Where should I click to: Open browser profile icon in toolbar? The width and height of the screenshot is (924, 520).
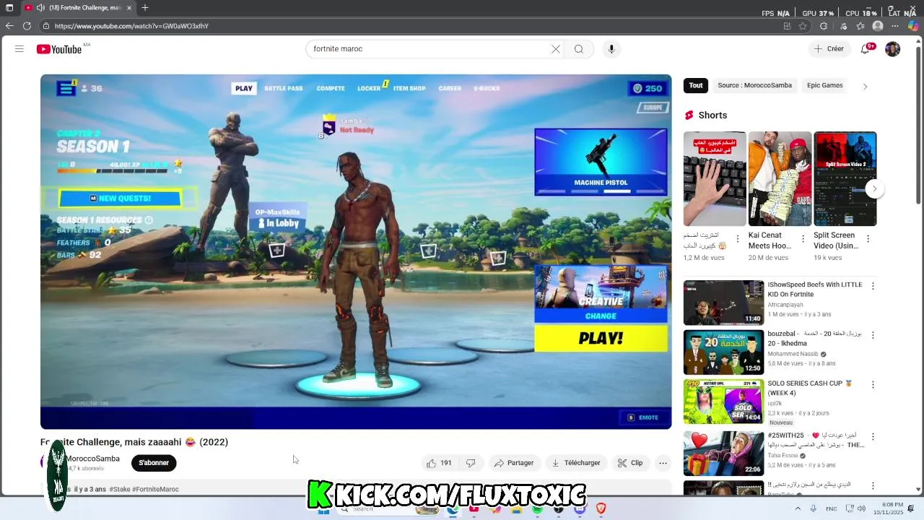[x=878, y=26]
